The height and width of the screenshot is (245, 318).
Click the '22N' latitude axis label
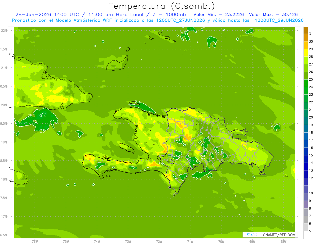[x=4, y=30]
